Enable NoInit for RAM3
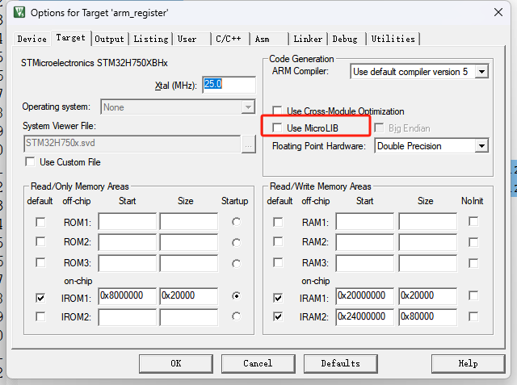This screenshot has height=385, width=517. click(x=473, y=263)
